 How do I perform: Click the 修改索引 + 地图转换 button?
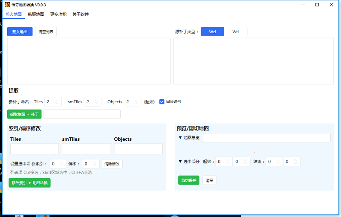[29, 183]
